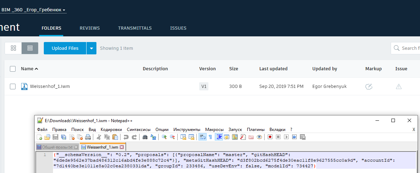Screen dimensions: 420x173
Task: Toggle synchronized horizontal scrolling icon
Action: (191, 137)
